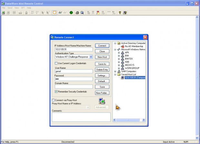Enable Use Current Logon Credentials
Screen dimensions: 200x144
56,63
